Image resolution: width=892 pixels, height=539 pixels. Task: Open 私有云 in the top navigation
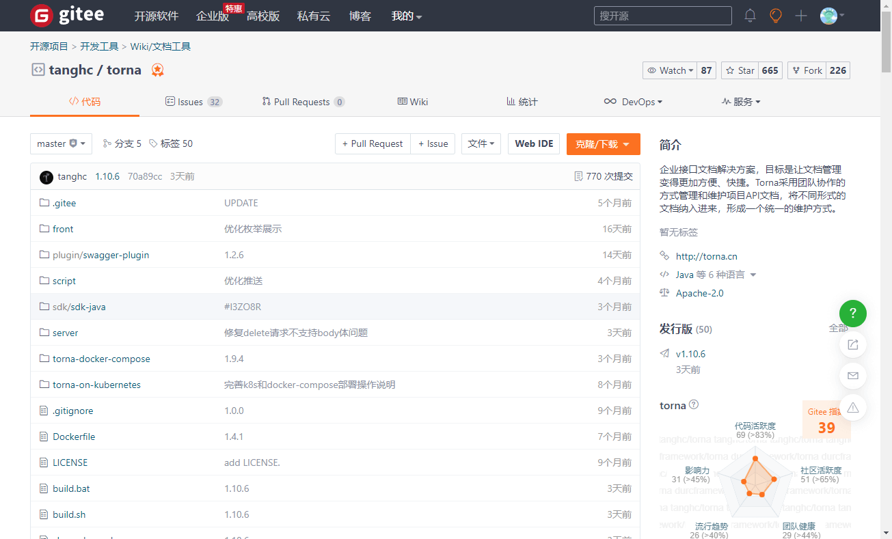pos(314,16)
